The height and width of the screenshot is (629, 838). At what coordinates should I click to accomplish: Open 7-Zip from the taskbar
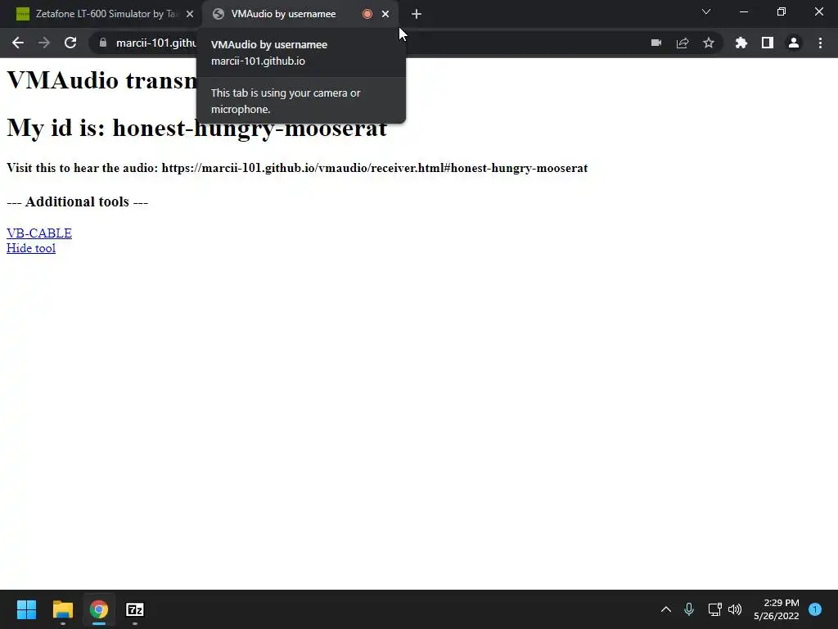(x=135, y=609)
